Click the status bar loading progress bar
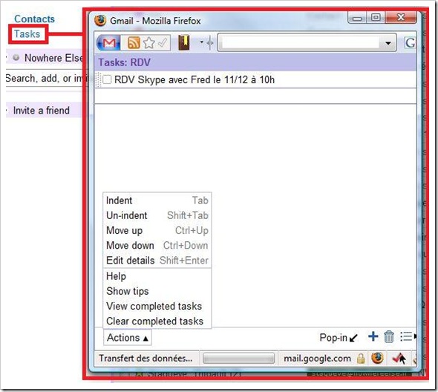The image size is (438, 392). pos(238,358)
